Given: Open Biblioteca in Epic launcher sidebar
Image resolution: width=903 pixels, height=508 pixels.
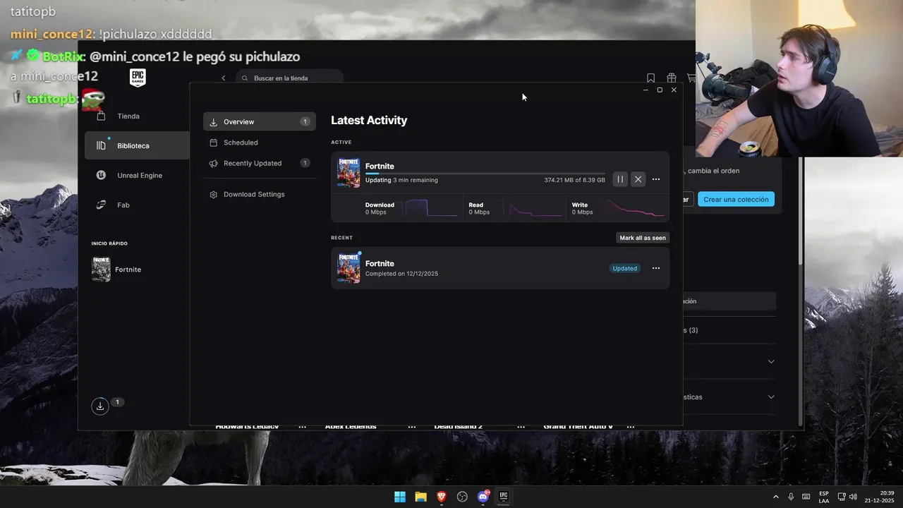Looking at the screenshot, I should coord(137,145).
